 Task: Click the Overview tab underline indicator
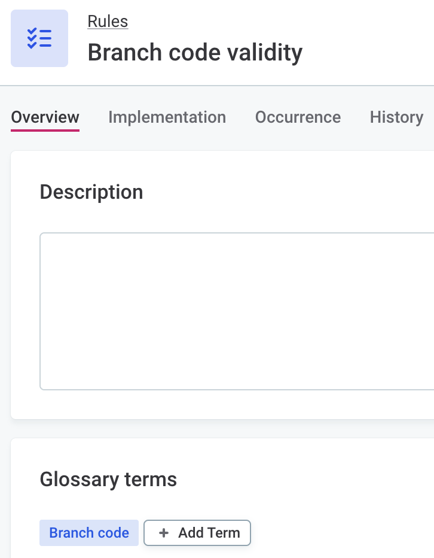(45, 129)
